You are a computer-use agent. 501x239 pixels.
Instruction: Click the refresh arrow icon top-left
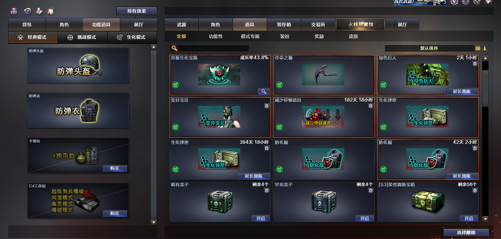[x=27, y=11]
